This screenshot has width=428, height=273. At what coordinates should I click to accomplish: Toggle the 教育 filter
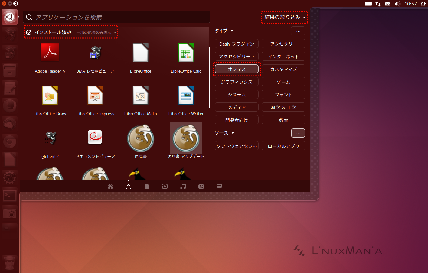[283, 120]
